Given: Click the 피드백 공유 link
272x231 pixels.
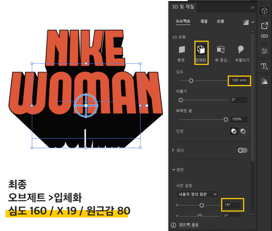Looking at the screenshot, I should tap(189, 225).
